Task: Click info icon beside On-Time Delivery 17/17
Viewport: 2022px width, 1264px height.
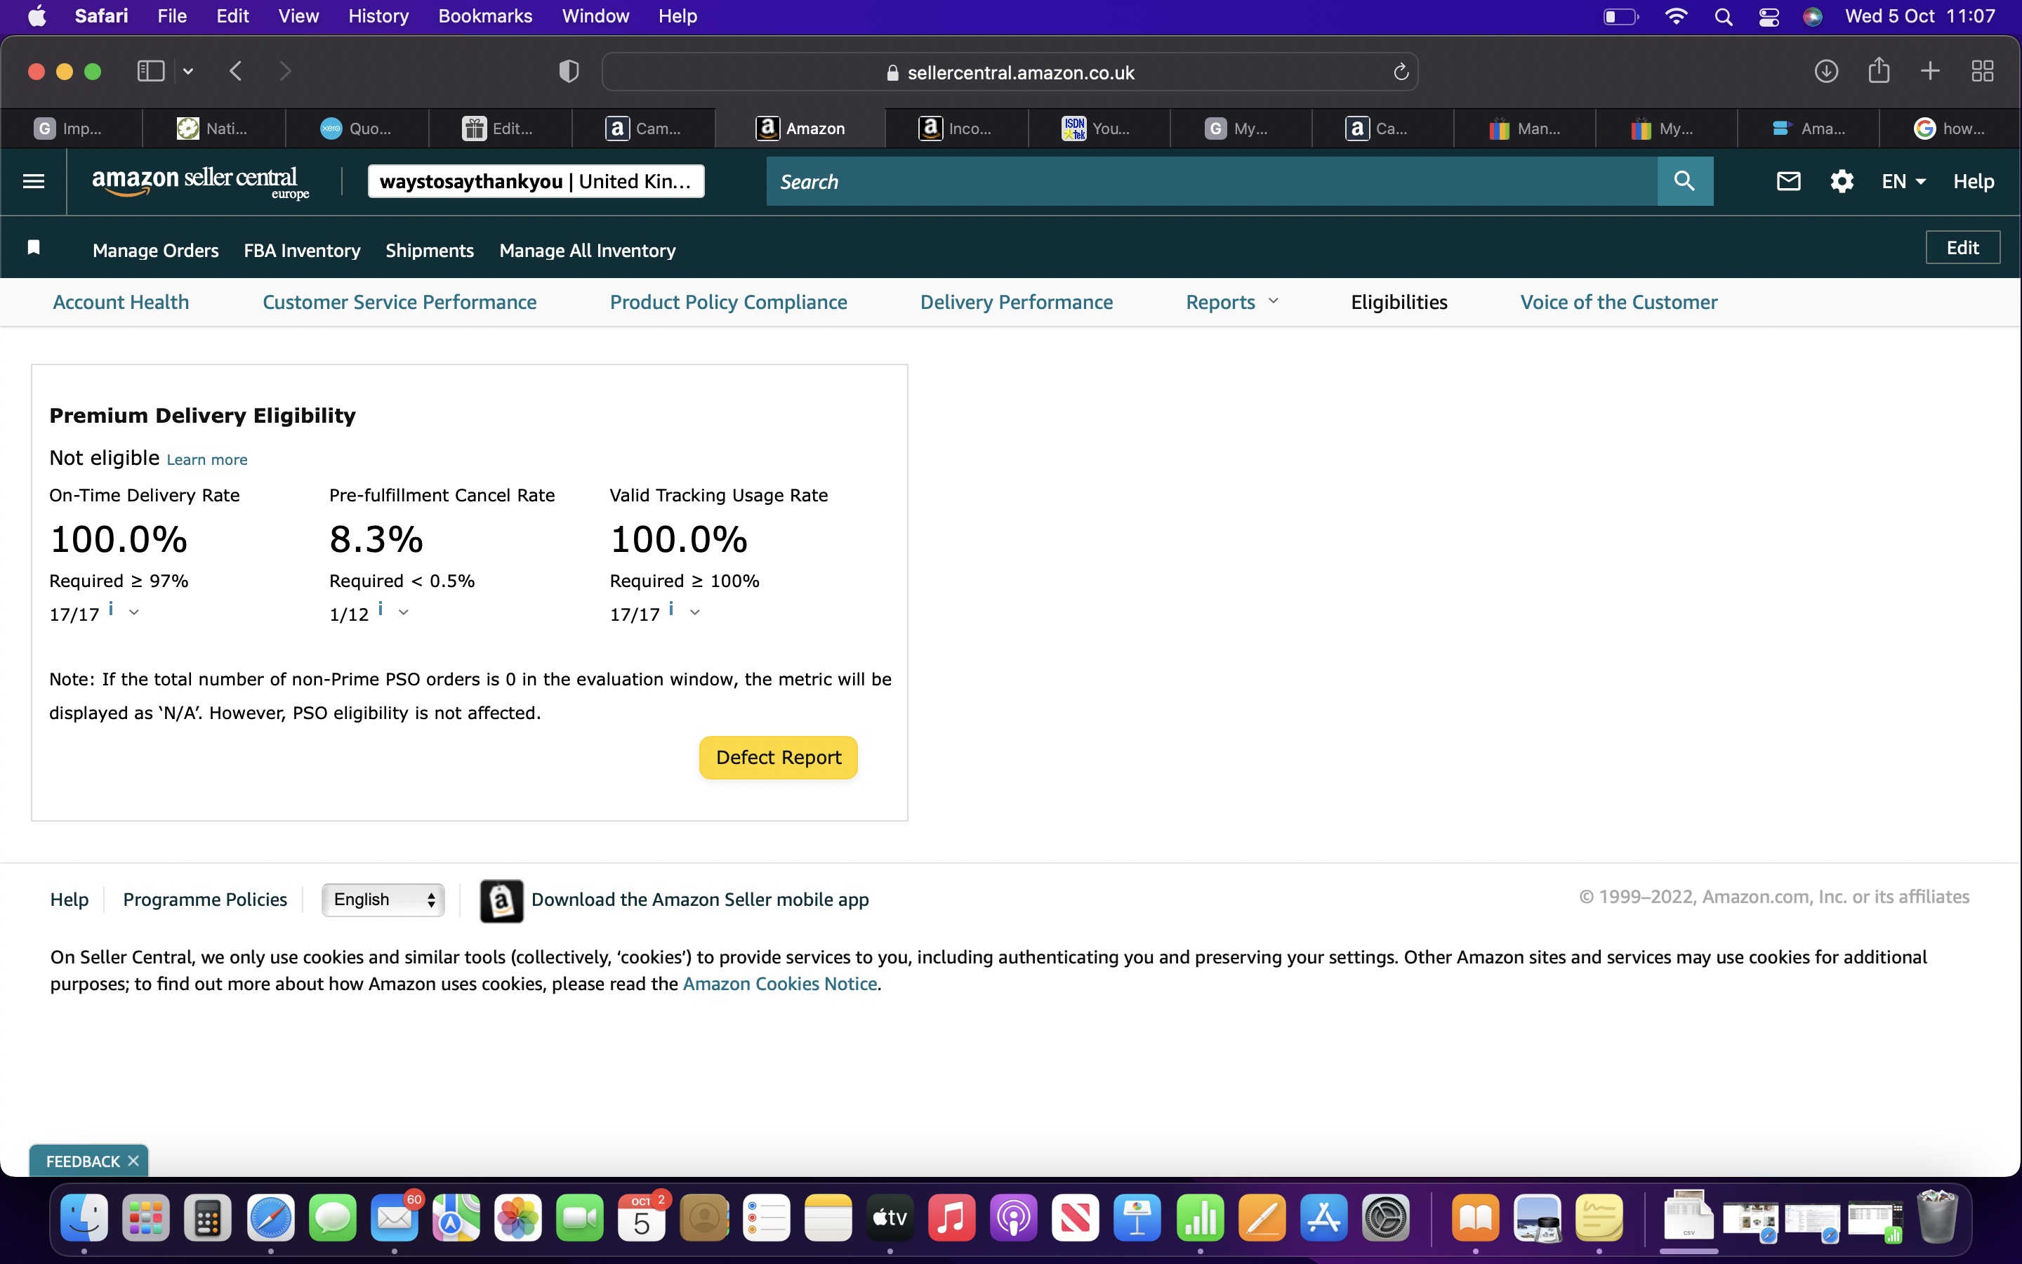Action: click(x=111, y=609)
